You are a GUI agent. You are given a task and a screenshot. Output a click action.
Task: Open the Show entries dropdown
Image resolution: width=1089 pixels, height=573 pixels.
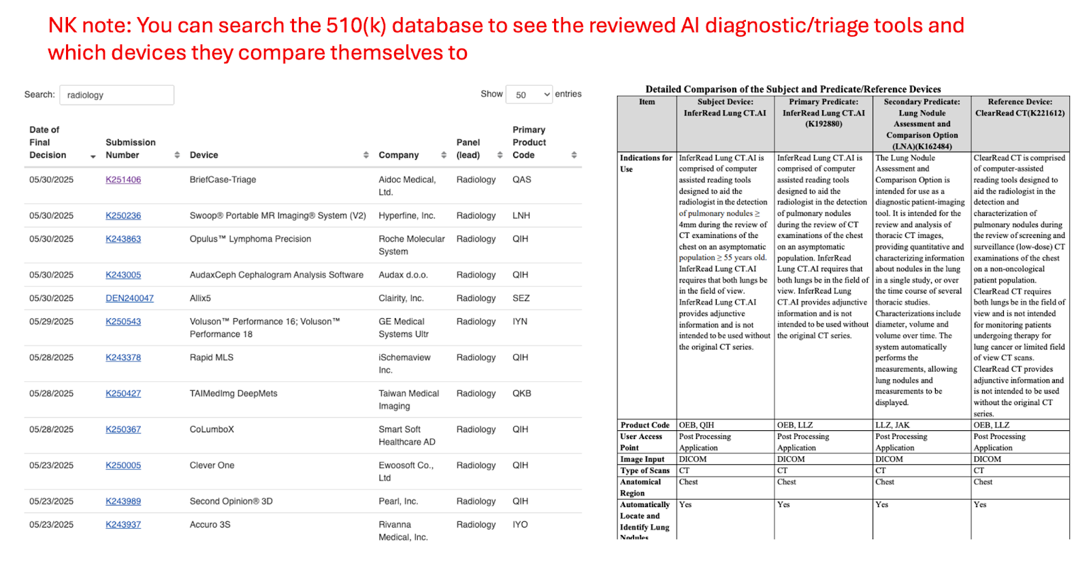[529, 94]
